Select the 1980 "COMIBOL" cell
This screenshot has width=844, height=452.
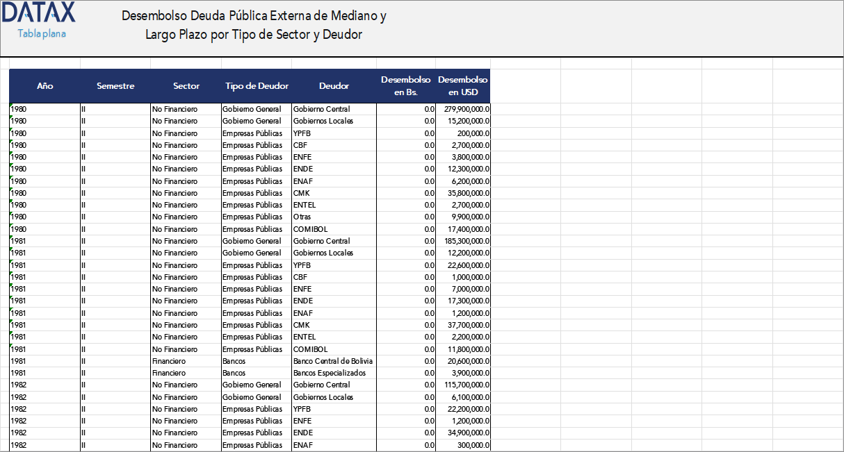click(x=334, y=229)
